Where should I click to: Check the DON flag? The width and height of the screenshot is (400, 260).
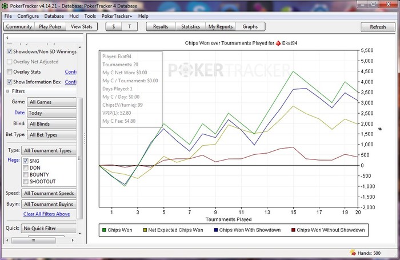(26, 168)
